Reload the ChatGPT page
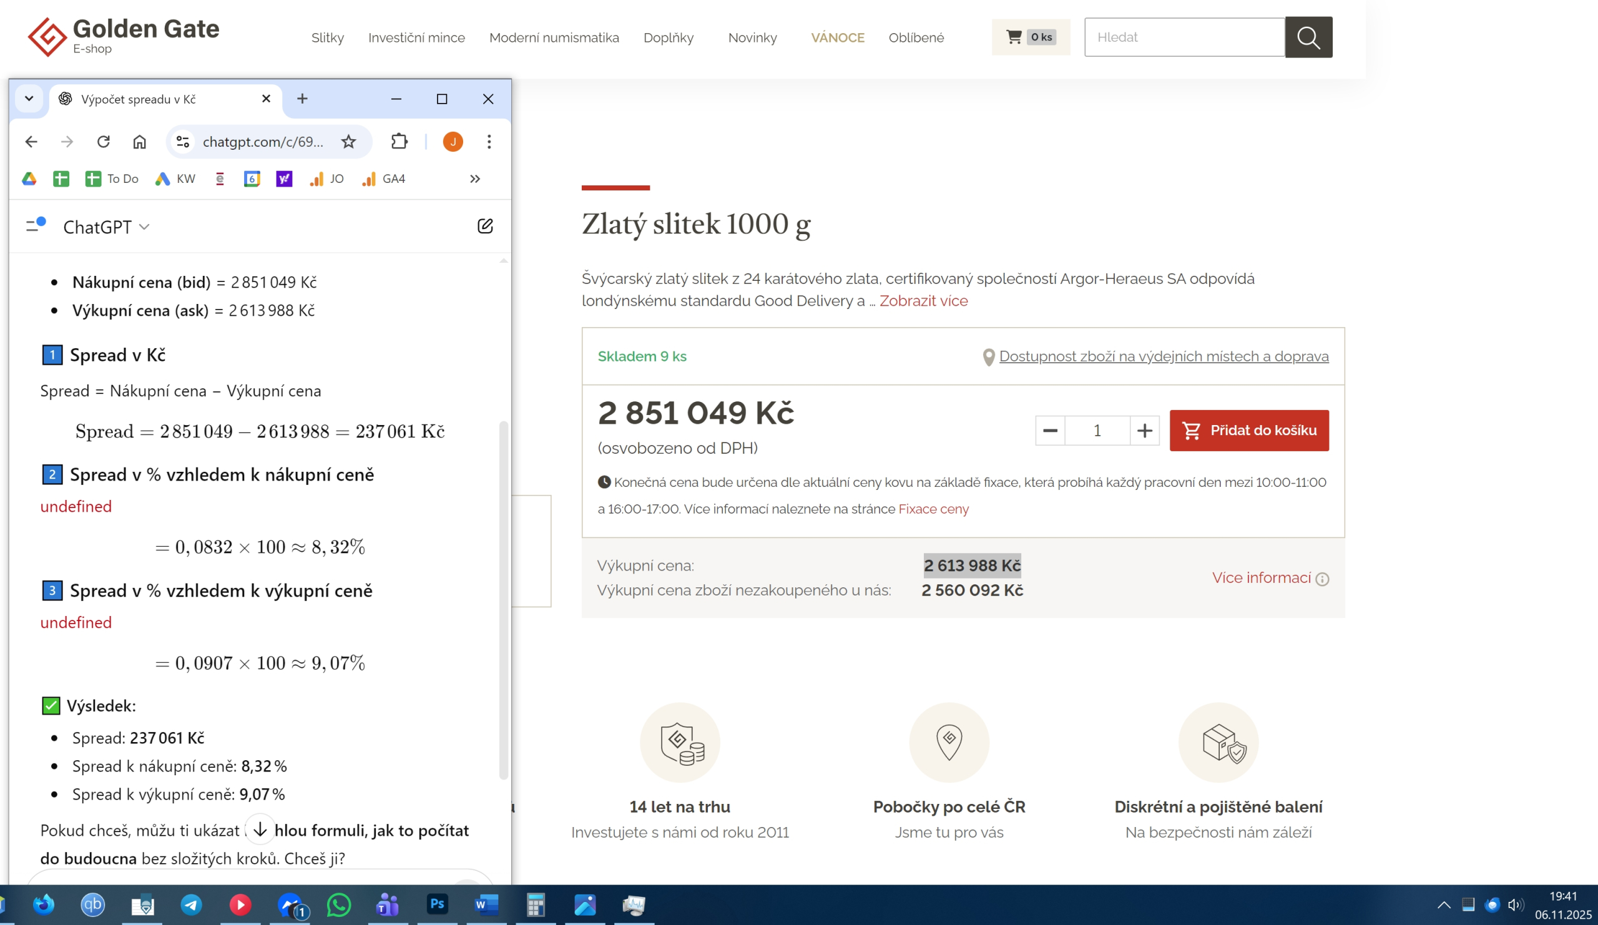1598x925 pixels. coord(104,142)
